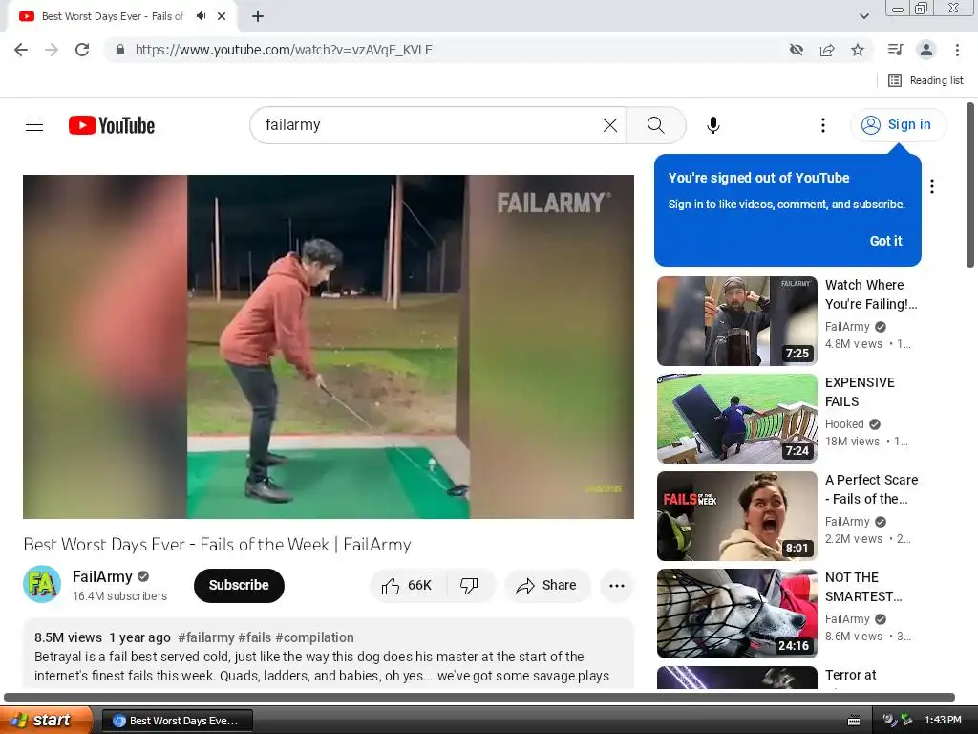This screenshot has width=978, height=734.
Task: Open EXPENSIVE FAILS video thumbnail
Action: 736,419
